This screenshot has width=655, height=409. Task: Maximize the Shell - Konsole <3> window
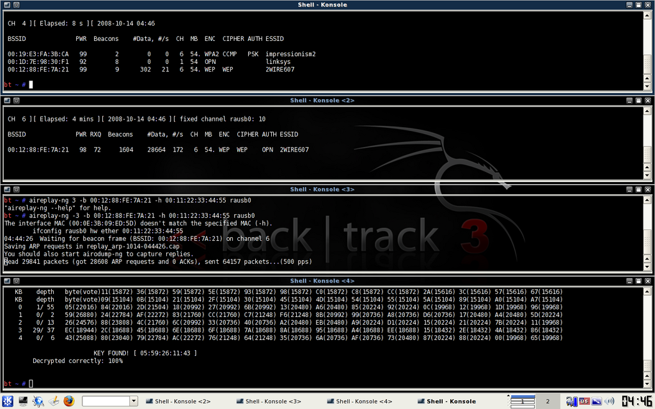tap(639, 189)
